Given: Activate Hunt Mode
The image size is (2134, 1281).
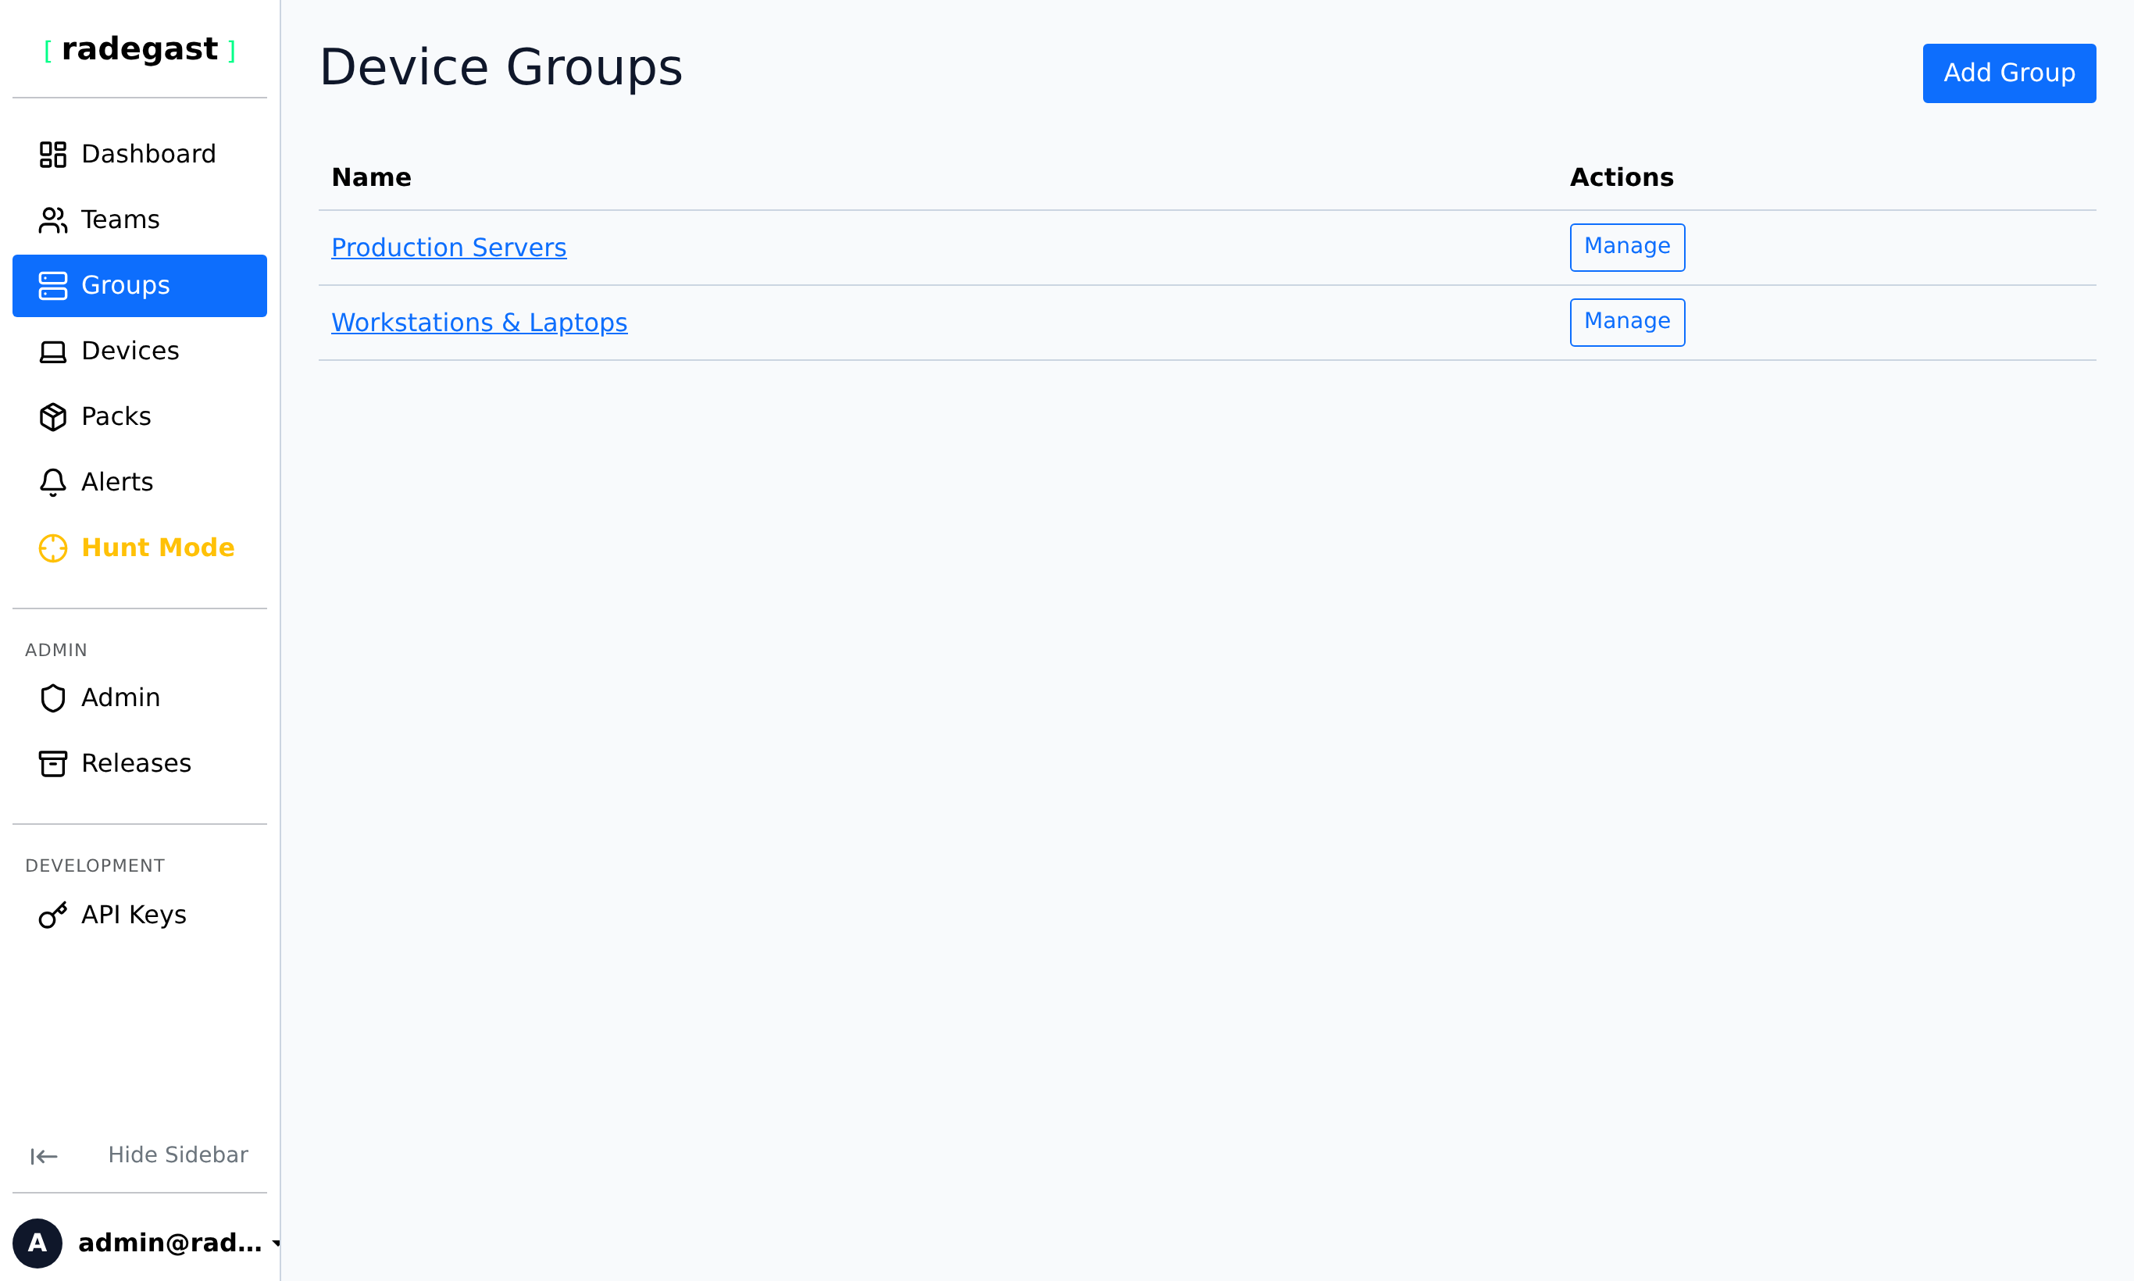Looking at the screenshot, I should 140,548.
